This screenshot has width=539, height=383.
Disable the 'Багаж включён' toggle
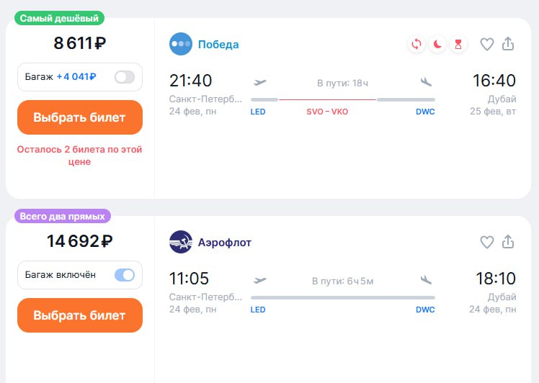pyautogui.click(x=124, y=275)
